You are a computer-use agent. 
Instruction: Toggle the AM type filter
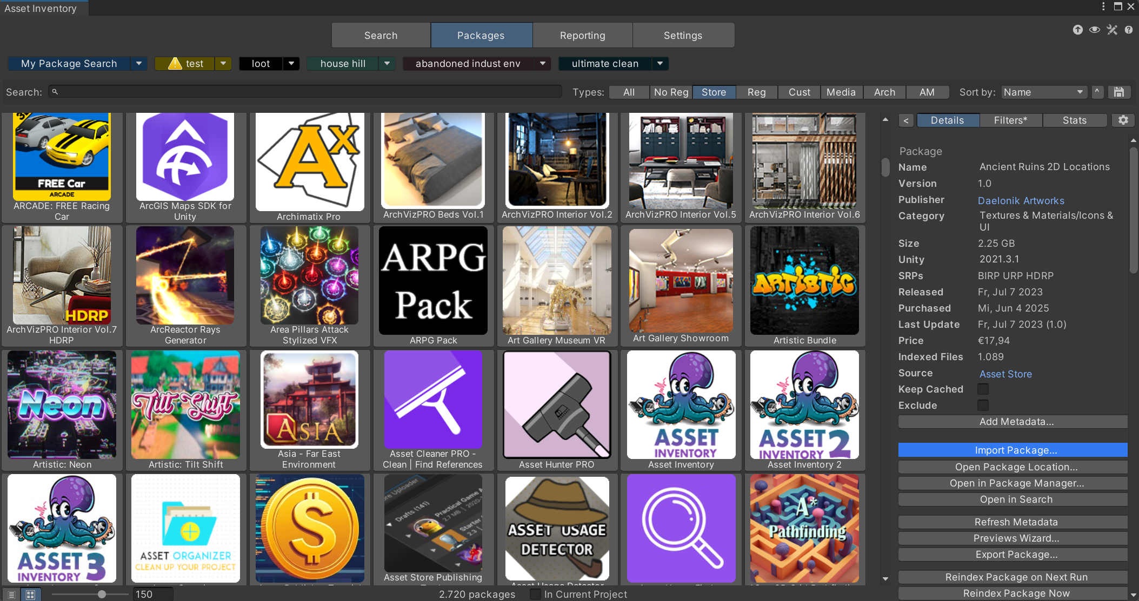(x=927, y=92)
